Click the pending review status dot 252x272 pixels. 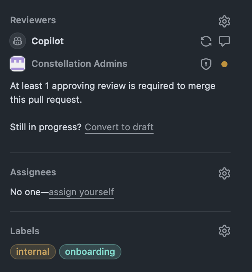224,64
